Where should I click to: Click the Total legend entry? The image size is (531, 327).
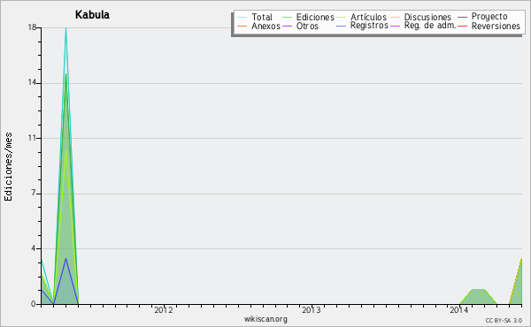click(262, 17)
